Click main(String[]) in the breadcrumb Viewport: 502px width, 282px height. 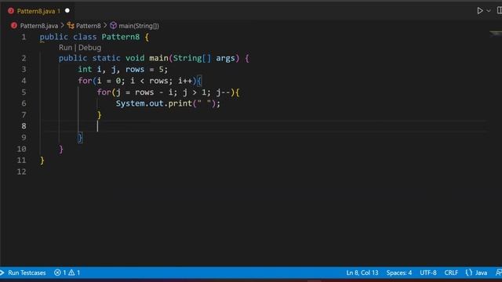click(139, 26)
